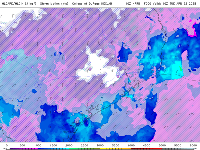Click the '5000' color scale label
Viewport: 200px width, 150px height.
pos(162,145)
